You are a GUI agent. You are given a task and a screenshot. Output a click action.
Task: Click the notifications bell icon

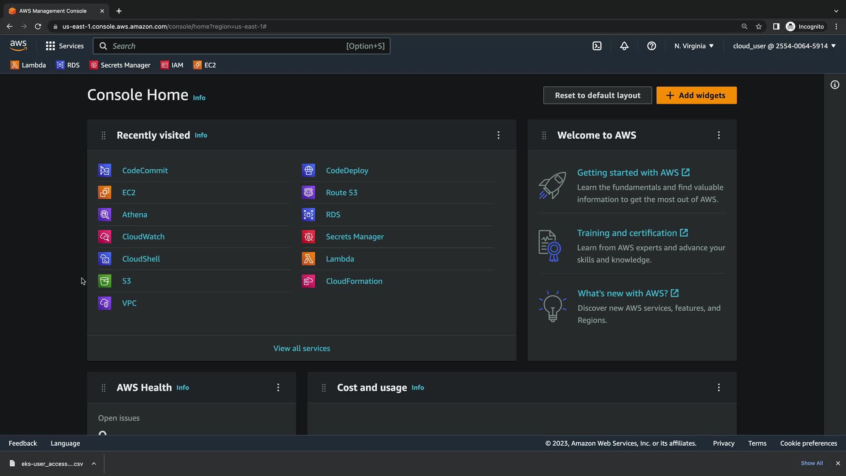624,46
